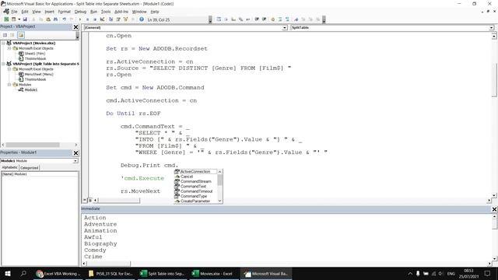Click the taskbar search magnifier icon

23,273
